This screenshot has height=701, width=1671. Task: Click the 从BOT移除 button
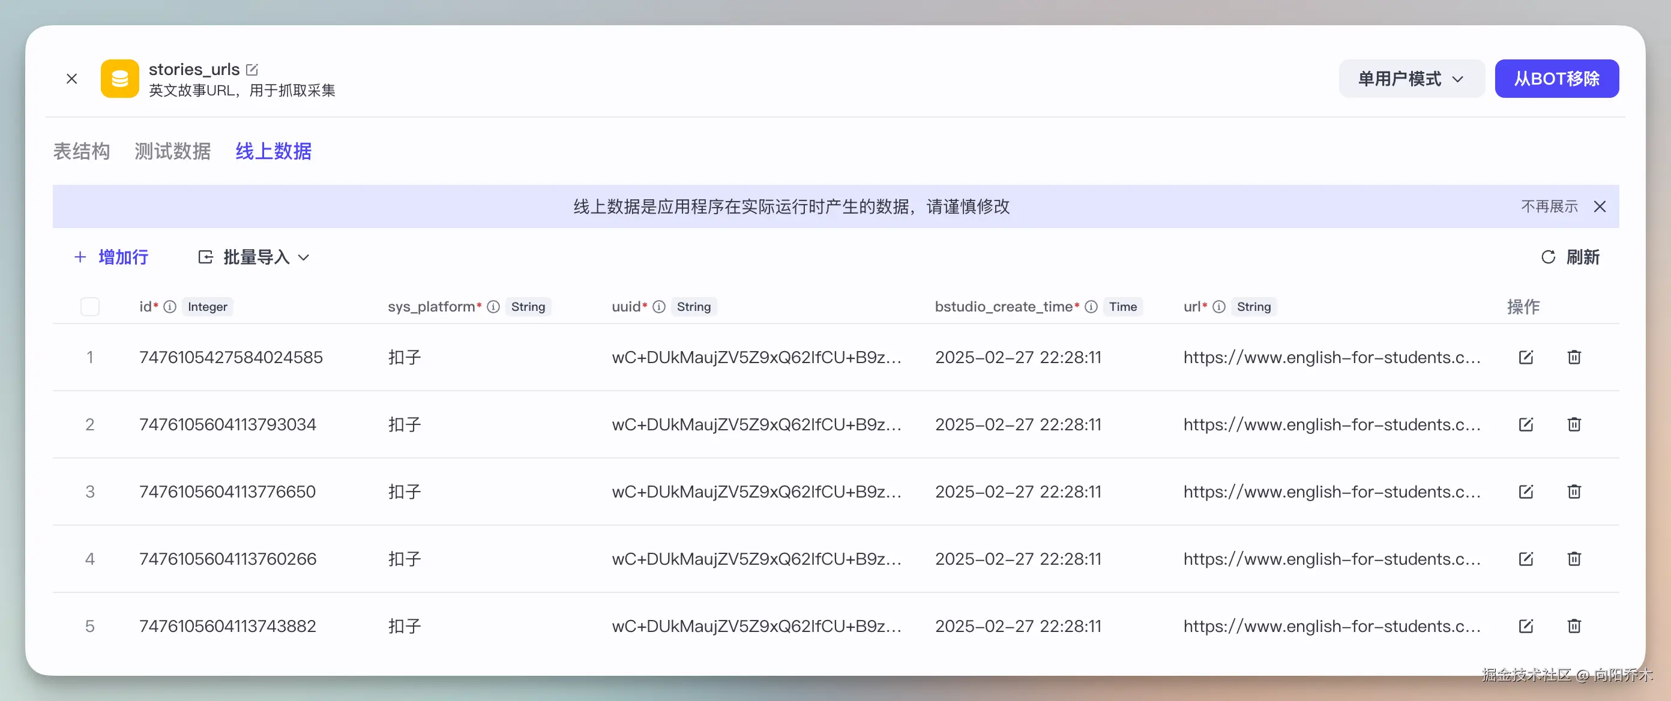pyautogui.click(x=1556, y=79)
